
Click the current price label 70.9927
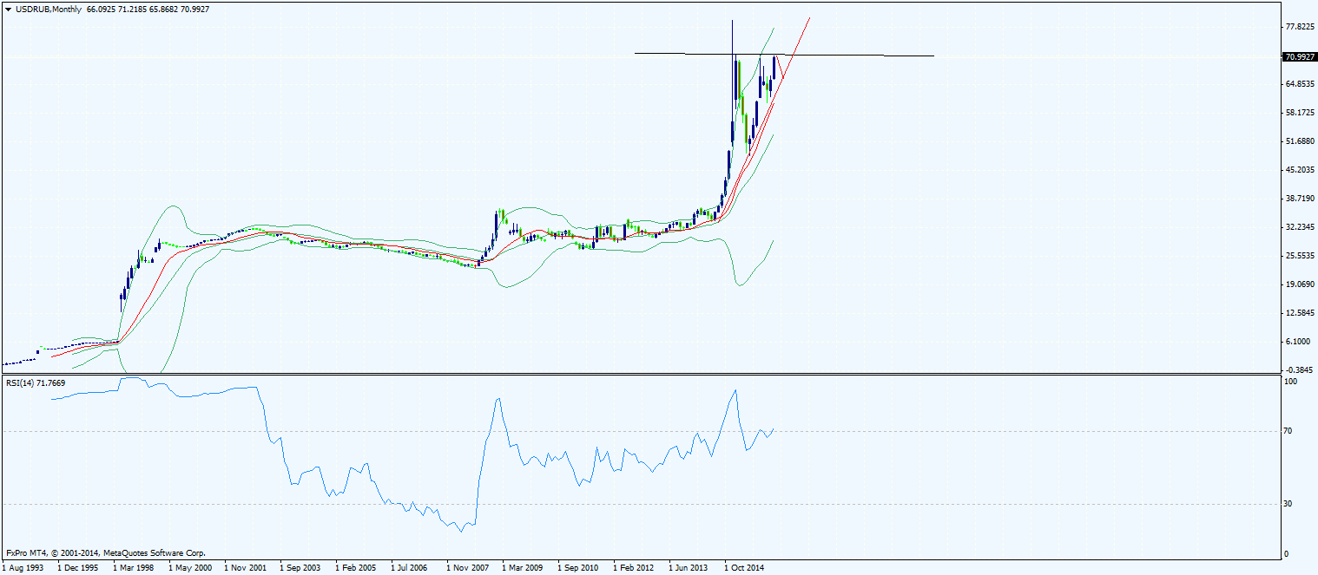point(1298,56)
